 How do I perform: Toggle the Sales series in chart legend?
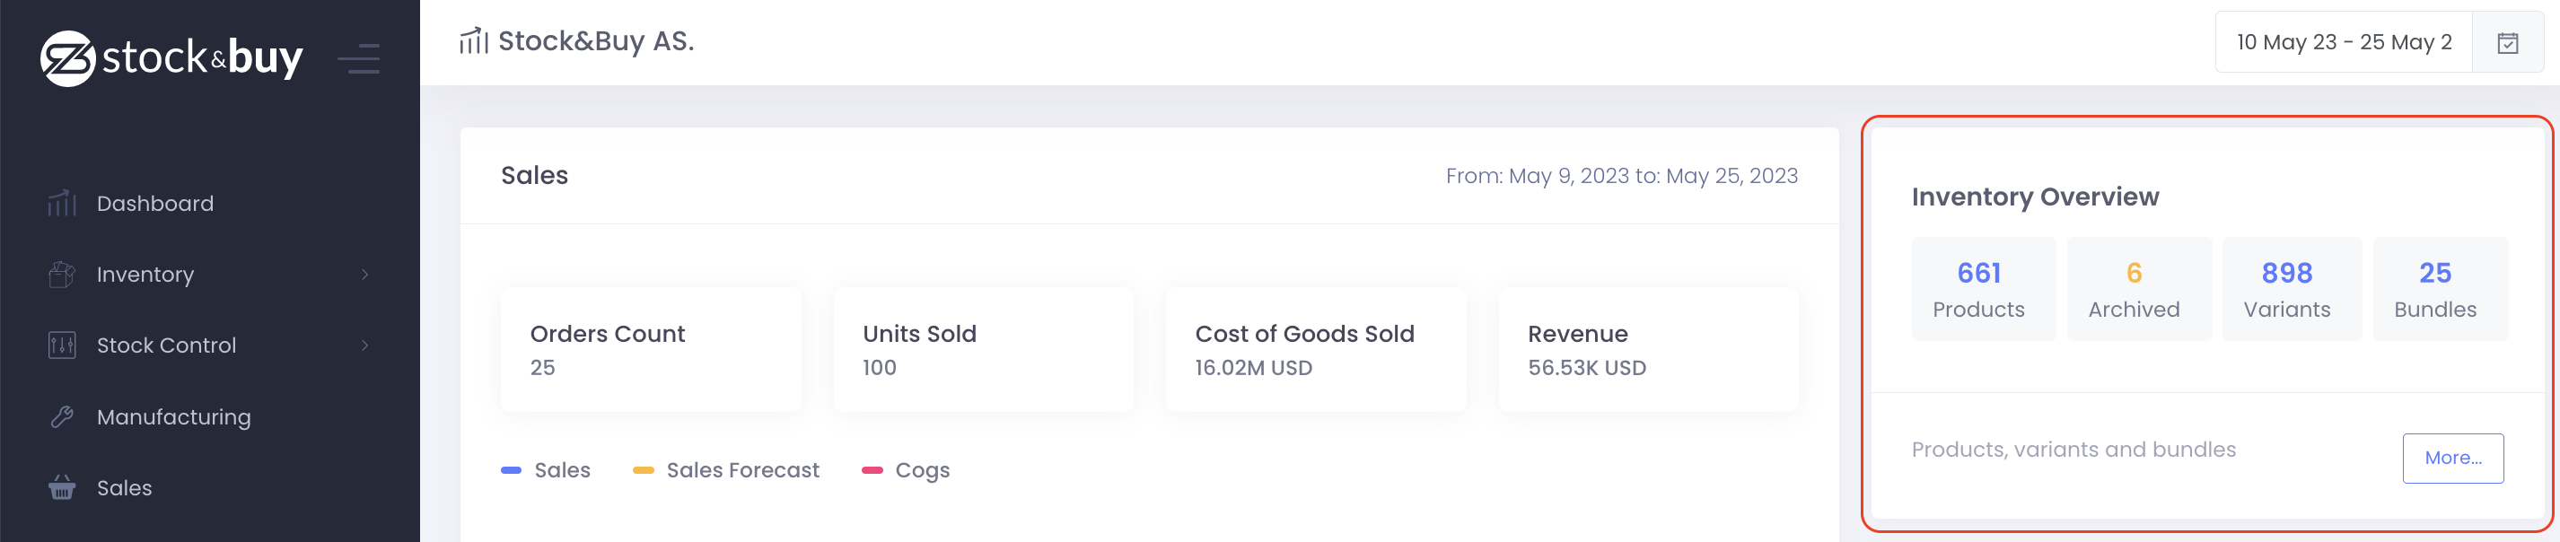point(546,470)
